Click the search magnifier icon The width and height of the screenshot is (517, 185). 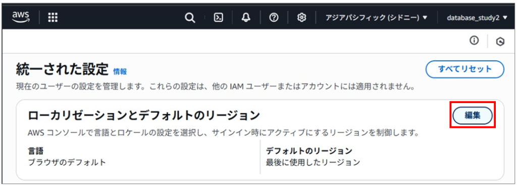pyautogui.click(x=190, y=18)
